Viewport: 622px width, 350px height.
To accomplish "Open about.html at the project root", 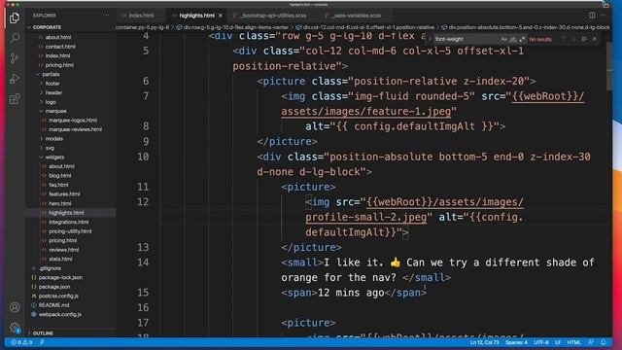I will click(58, 37).
